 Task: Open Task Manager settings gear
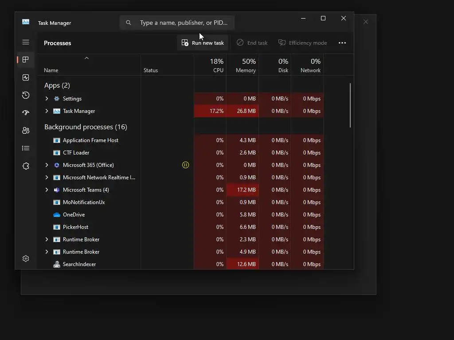coord(26,259)
